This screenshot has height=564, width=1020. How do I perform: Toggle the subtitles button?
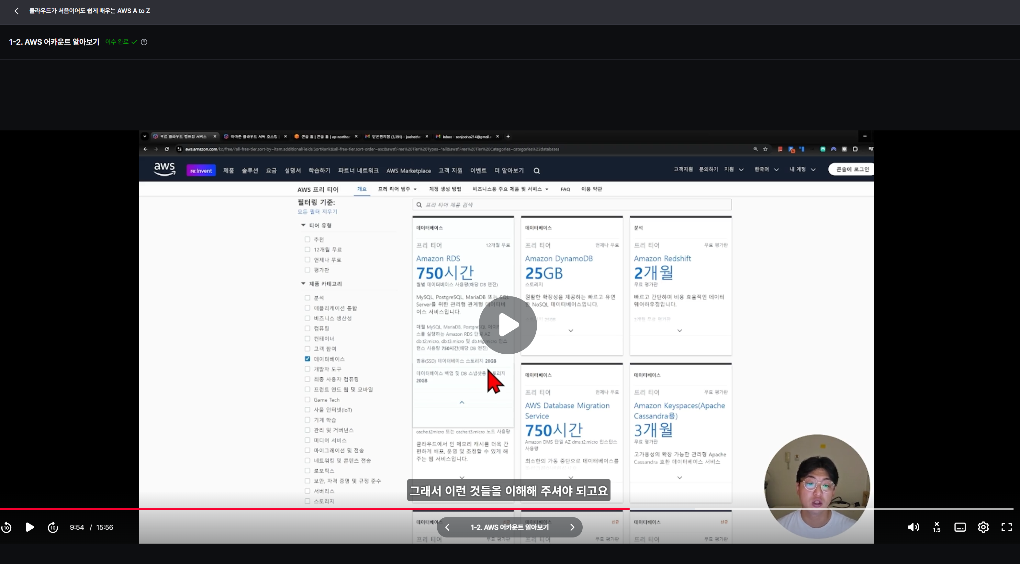click(960, 527)
